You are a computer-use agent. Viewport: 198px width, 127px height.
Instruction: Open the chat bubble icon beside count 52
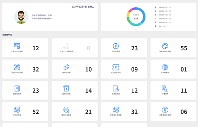click(17, 110)
